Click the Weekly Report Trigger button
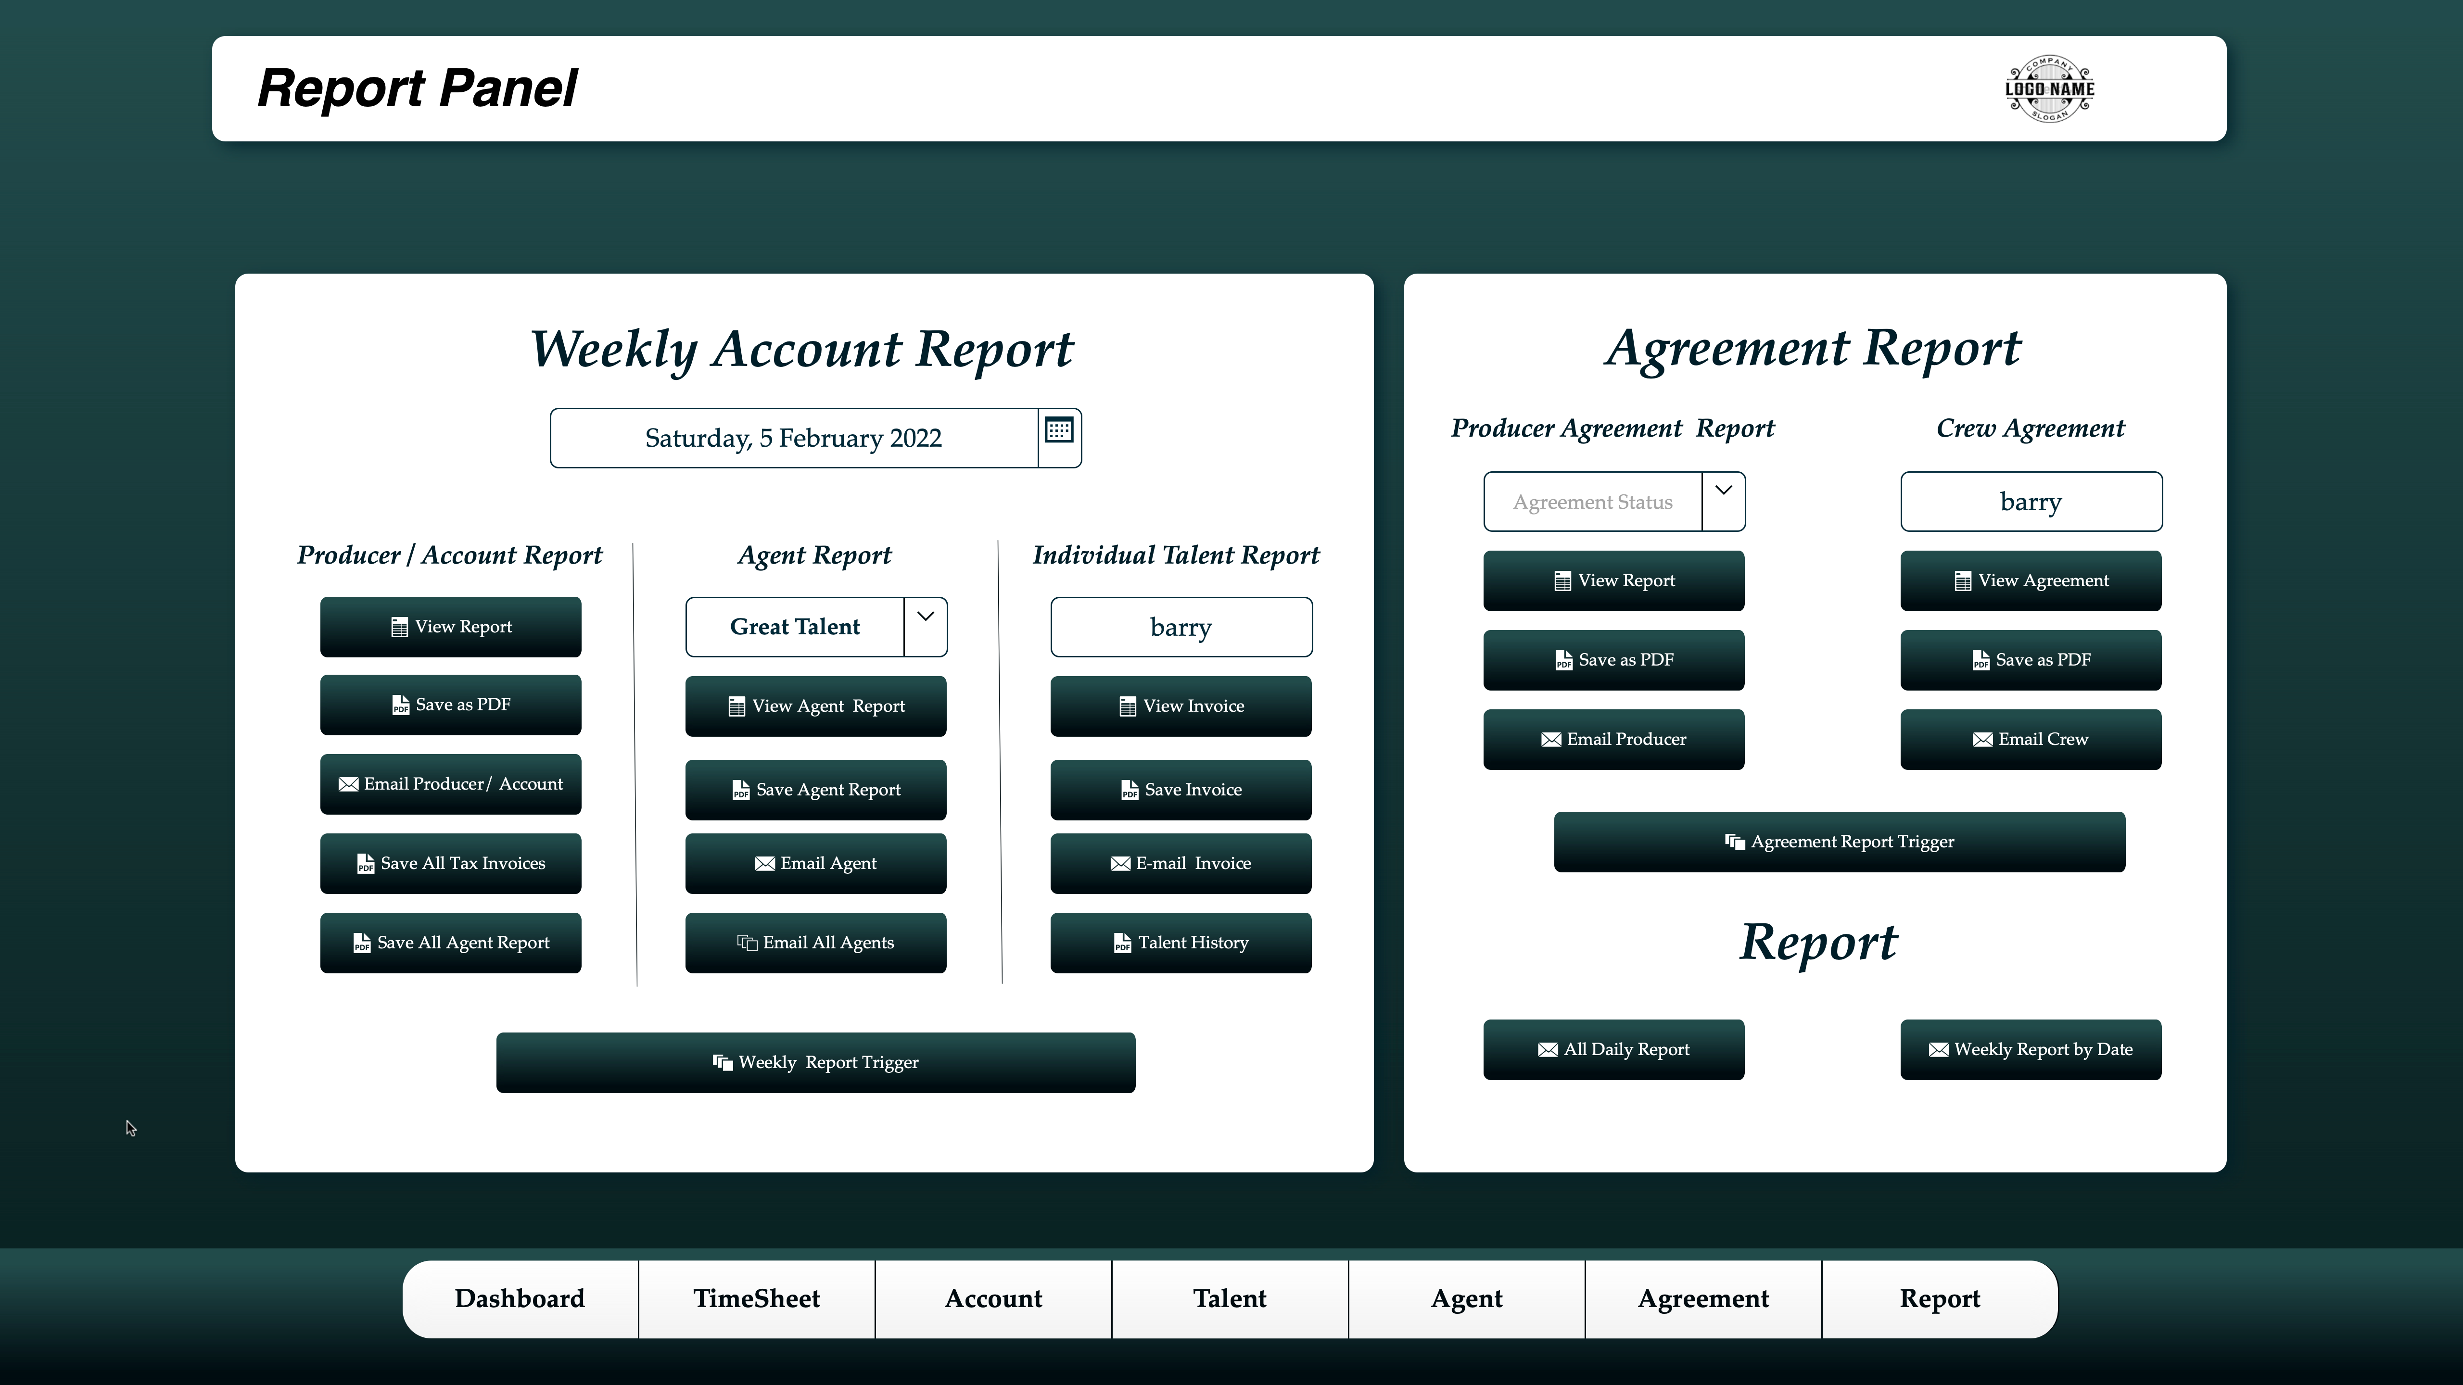Viewport: 2463px width, 1385px height. click(x=815, y=1062)
